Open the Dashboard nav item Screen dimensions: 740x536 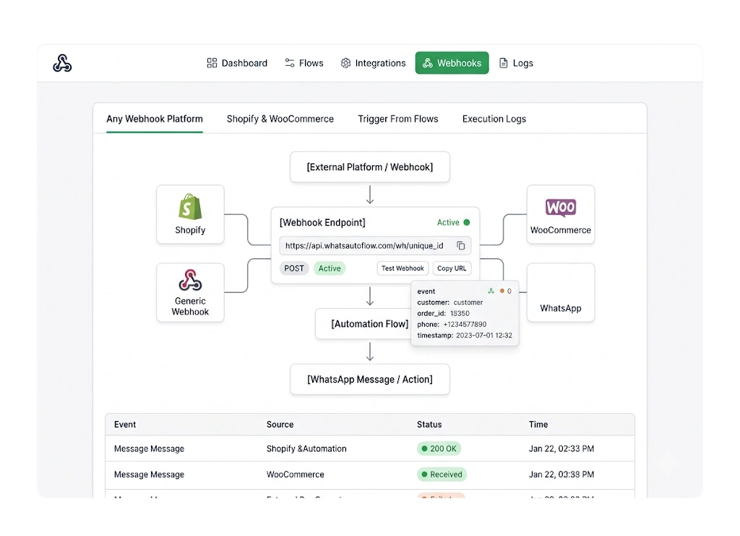coord(237,63)
